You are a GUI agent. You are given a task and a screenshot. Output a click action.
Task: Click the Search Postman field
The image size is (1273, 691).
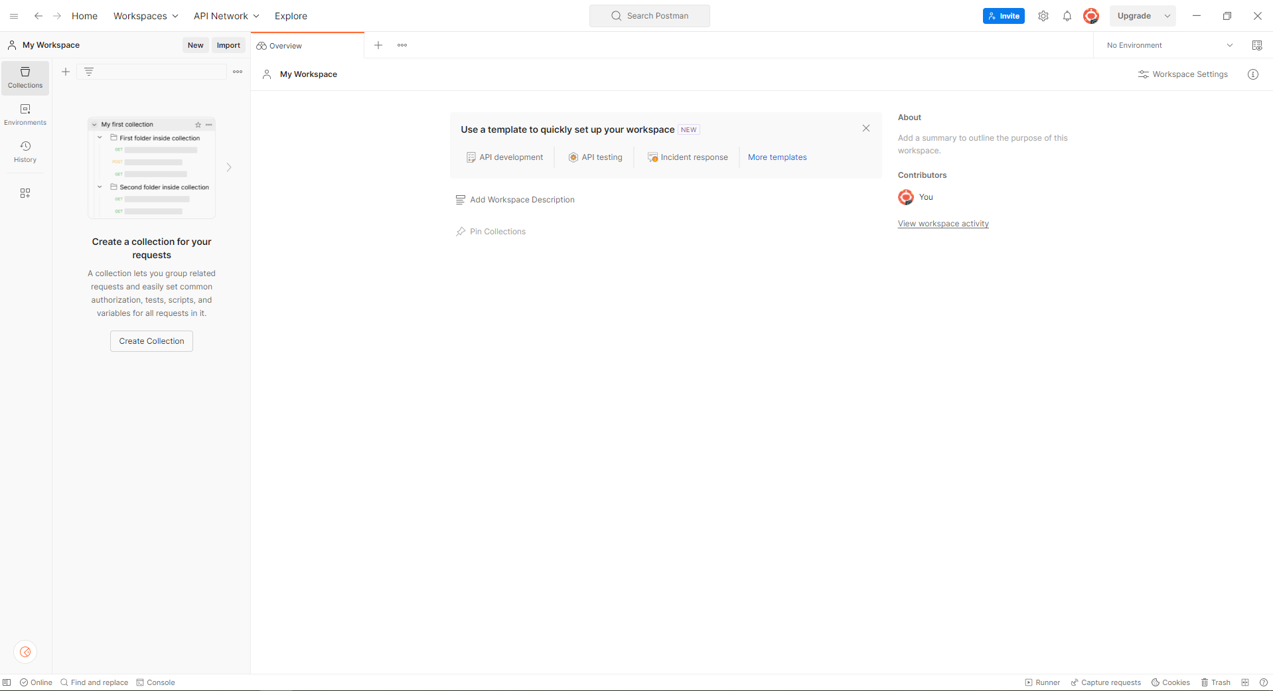(650, 16)
